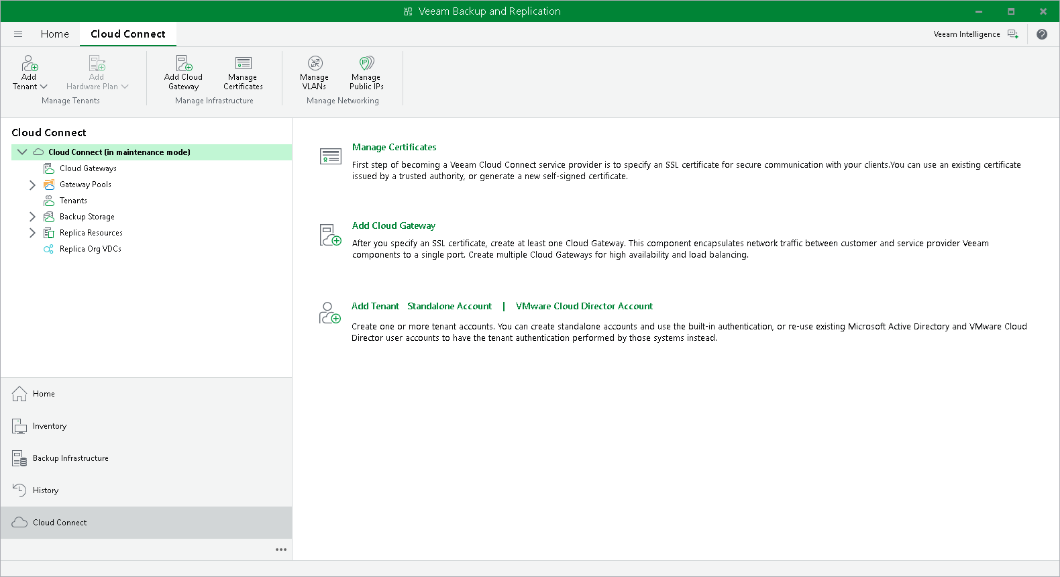Screen dimensions: 1060x577
Task: Open the hamburger main menu
Action: pos(18,34)
